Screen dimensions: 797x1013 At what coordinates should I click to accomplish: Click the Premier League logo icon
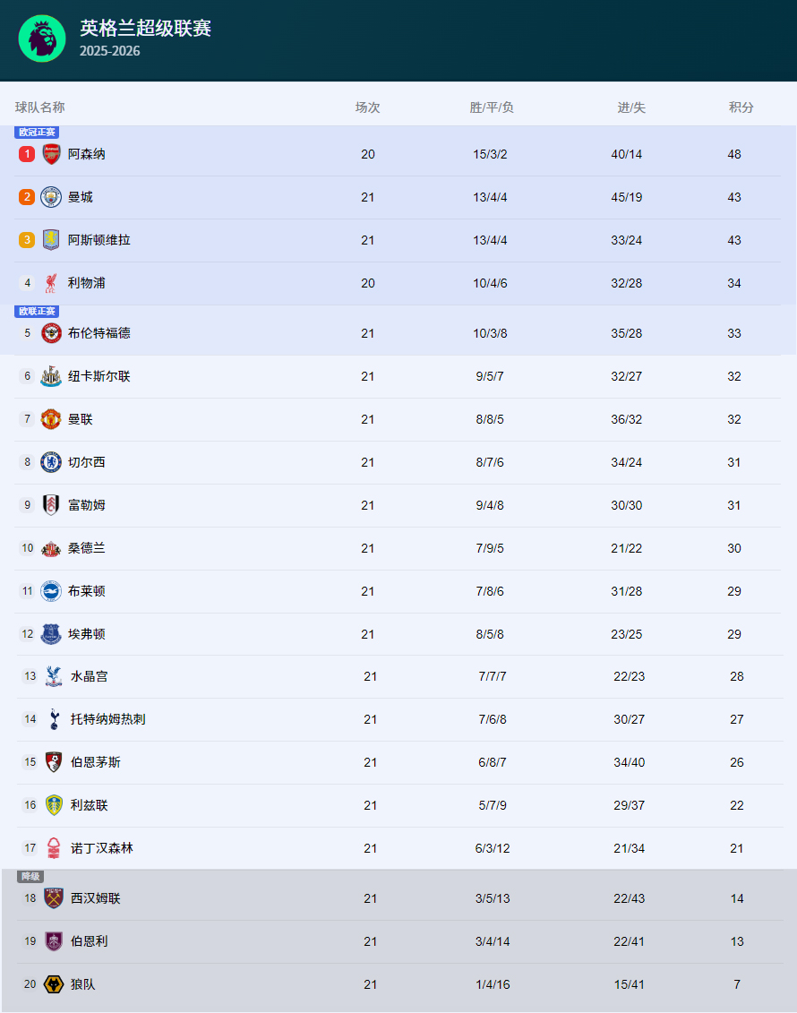click(x=42, y=39)
